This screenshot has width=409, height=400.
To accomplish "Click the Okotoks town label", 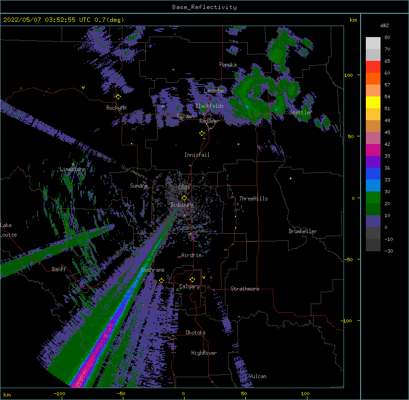I will 195,333.
